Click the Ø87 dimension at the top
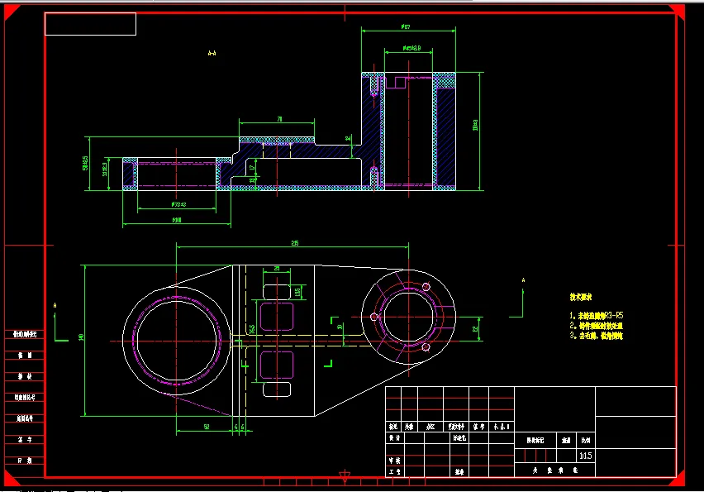The image size is (704, 492). coord(406,27)
